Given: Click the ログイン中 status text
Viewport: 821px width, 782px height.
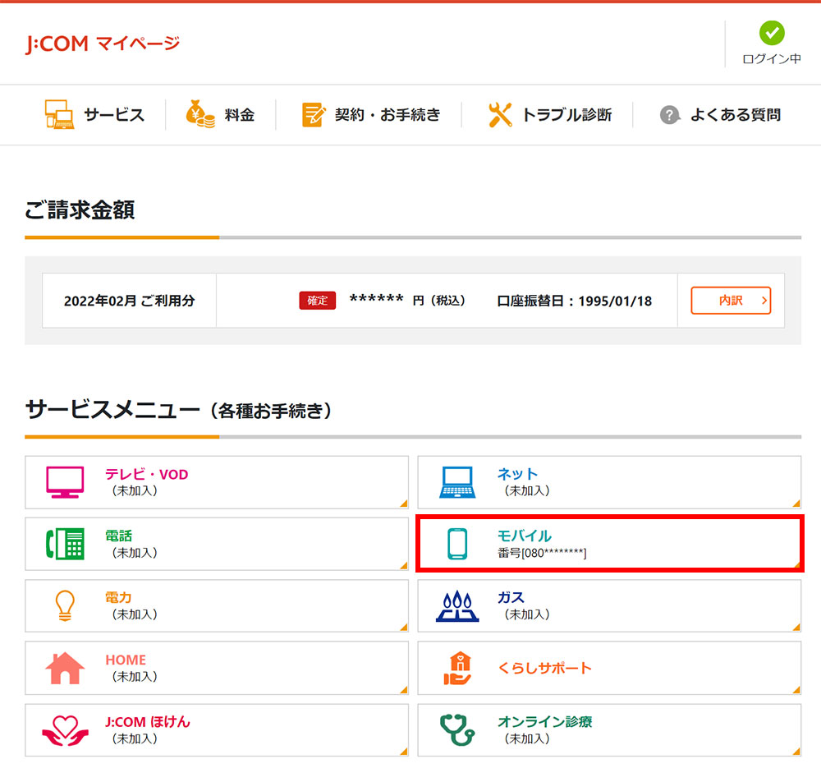Looking at the screenshot, I should [x=772, y=58].
